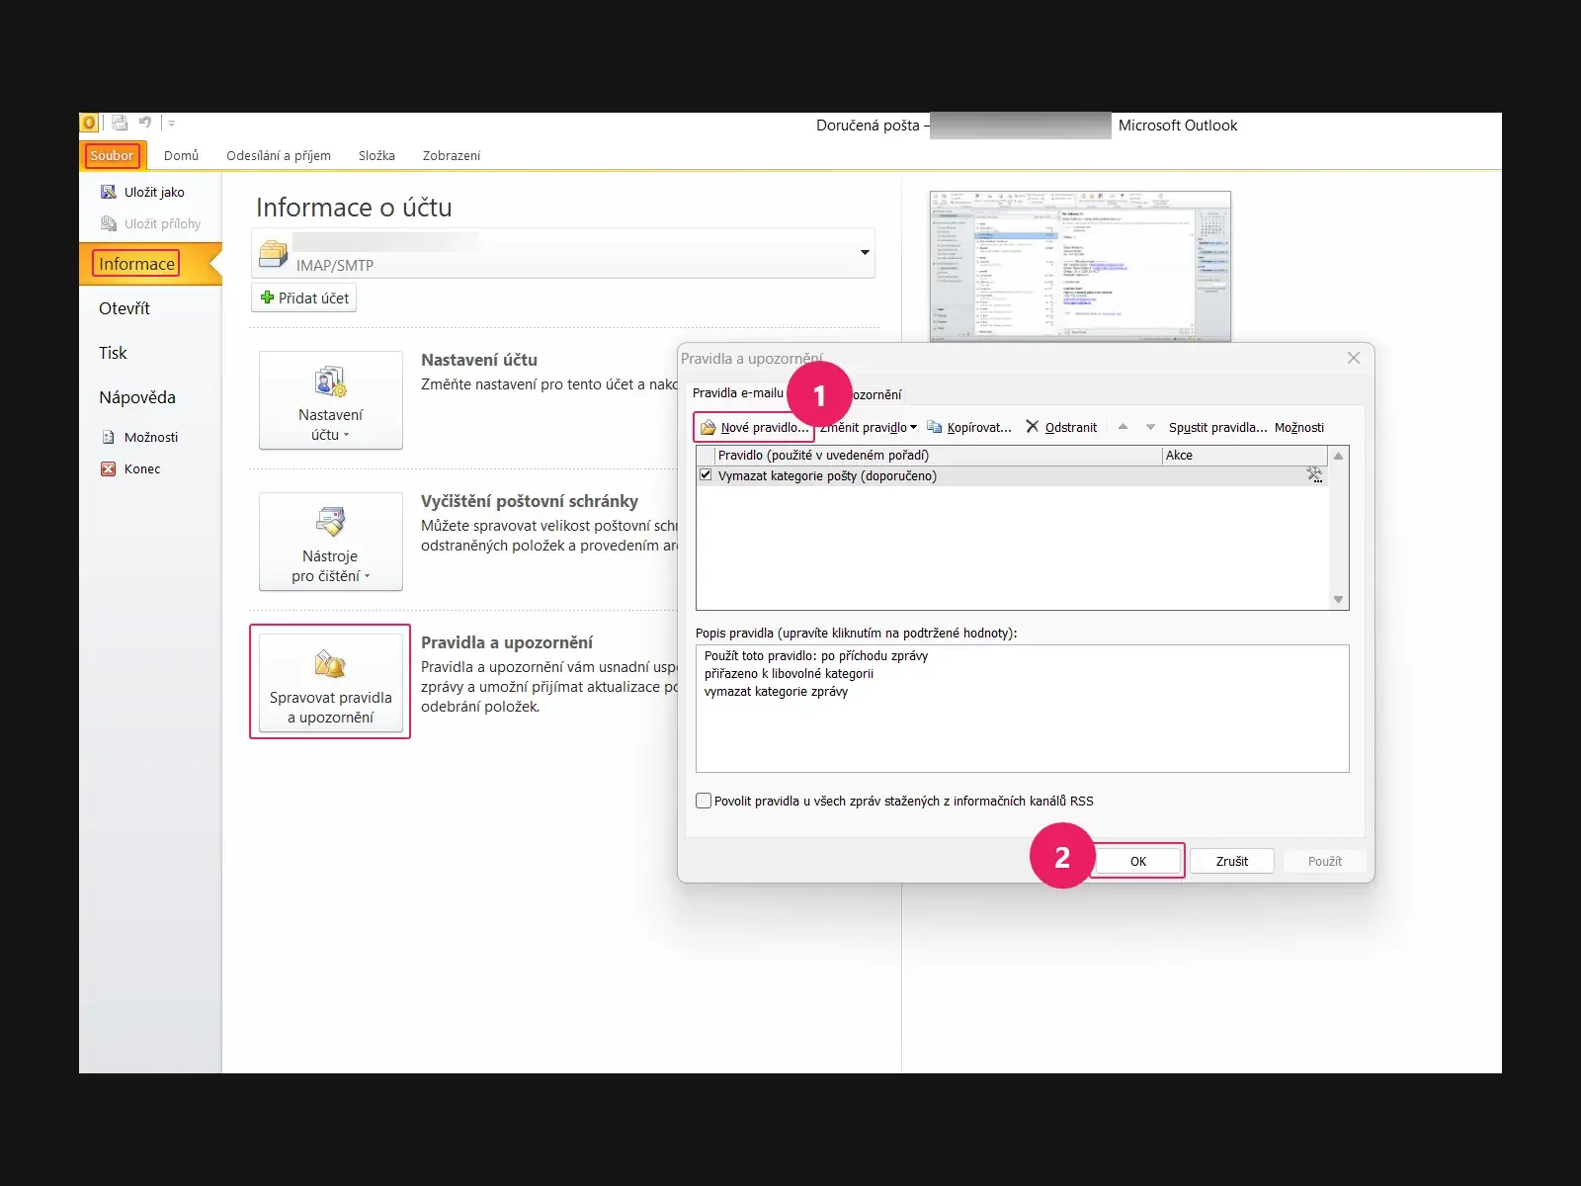Click Spustit pravidla button
The image size is (1581, 1186).
(1217, 427)
